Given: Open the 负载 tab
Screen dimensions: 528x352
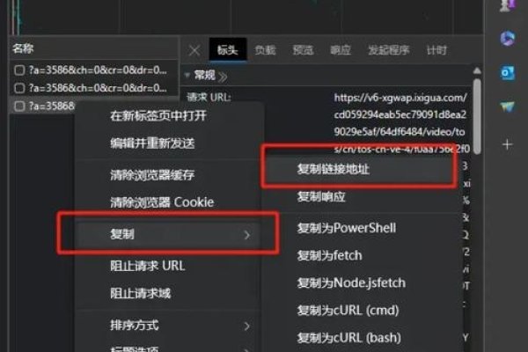Looking at the screenshot, I should coord(266,50).
